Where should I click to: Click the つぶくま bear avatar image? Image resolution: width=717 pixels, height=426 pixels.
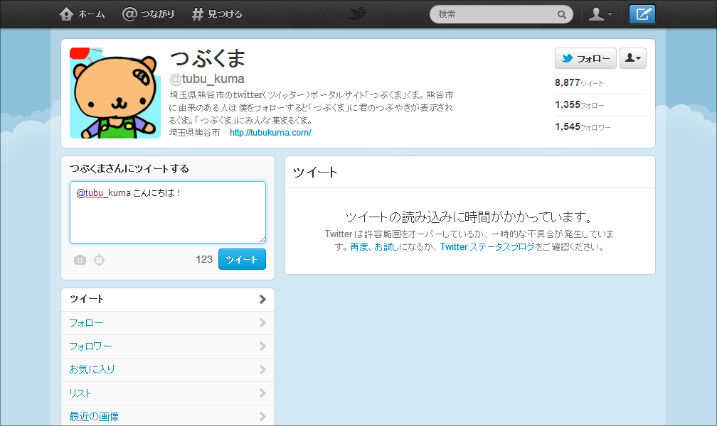(115, 93)
